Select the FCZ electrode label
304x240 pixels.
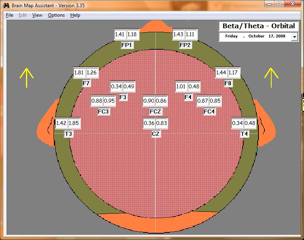click(x=155, y=112)
